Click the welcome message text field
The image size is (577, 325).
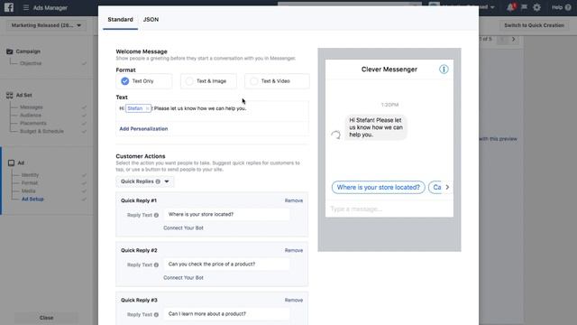tap(213, 112)
